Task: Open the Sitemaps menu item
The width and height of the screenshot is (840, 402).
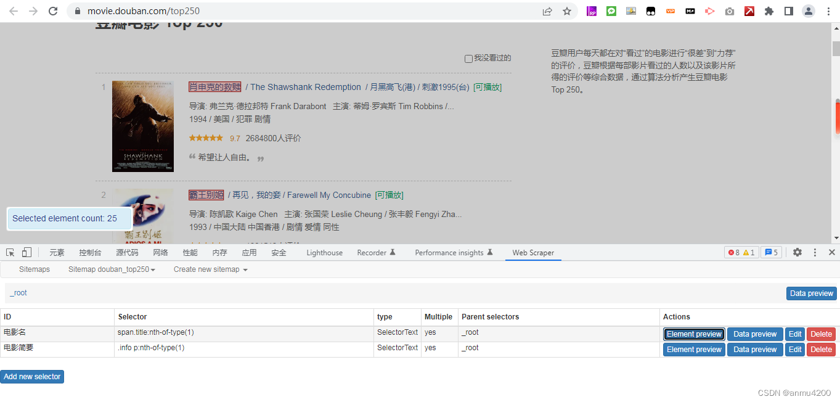Action: [35, 269]
